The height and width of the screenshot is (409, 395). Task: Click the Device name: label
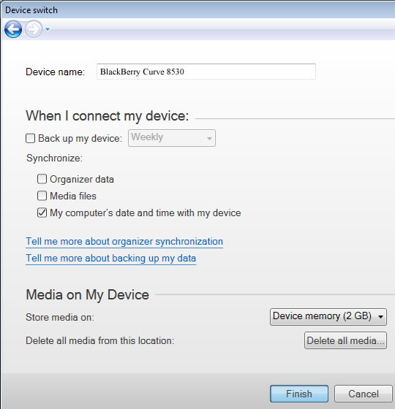[x=55, y=72]
